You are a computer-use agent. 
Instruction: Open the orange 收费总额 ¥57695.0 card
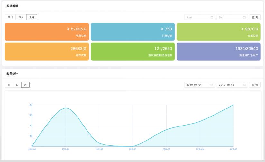coord(47,32)
